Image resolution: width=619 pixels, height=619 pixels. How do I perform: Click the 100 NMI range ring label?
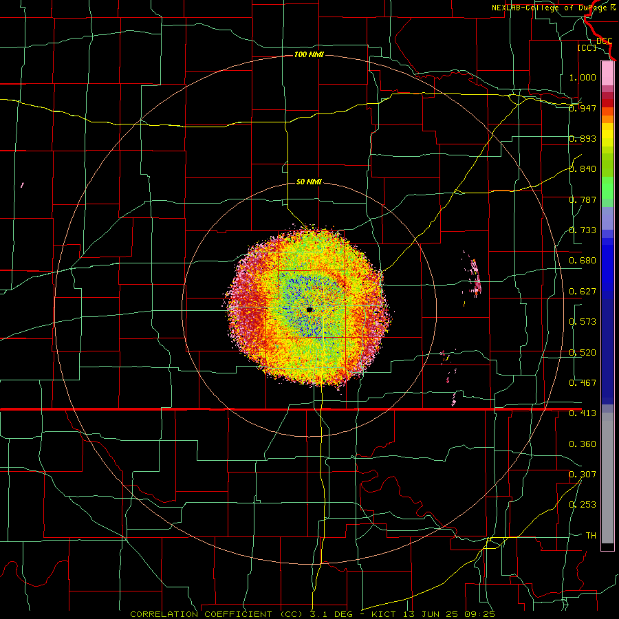[309, 54]
